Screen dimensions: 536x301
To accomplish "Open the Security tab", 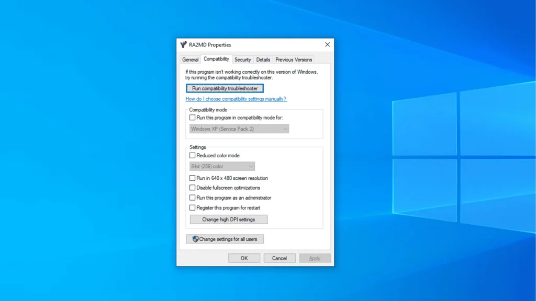I will pyautogui.click(x=242, y=60).
